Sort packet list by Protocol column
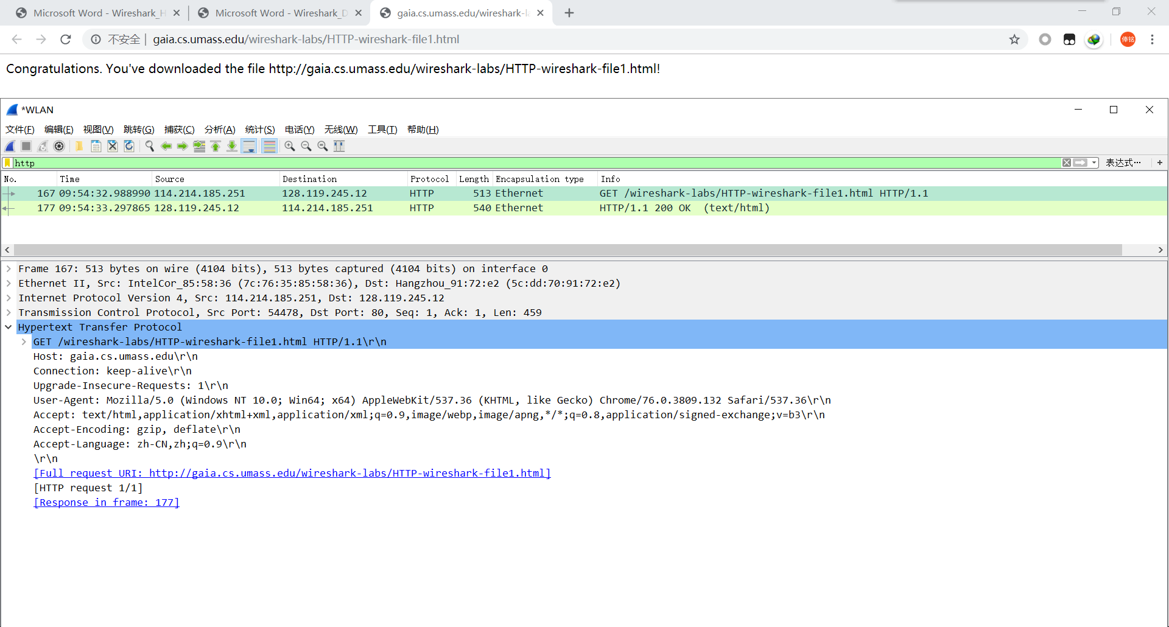1169x627 pixels. coord(431,179)
